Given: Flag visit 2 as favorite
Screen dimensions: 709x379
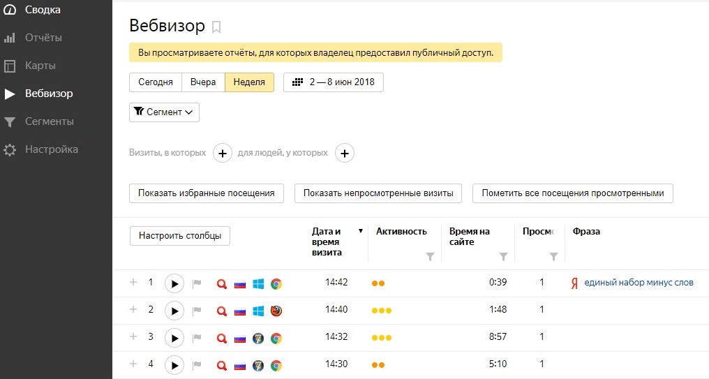Looking at the screenshot, I should [x=197, y=311].
